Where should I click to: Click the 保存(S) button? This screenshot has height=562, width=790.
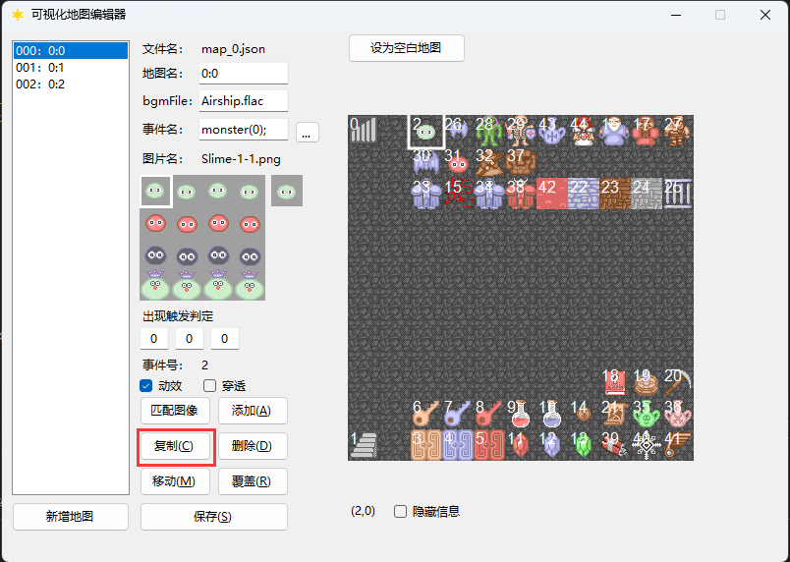click(213, 517)
